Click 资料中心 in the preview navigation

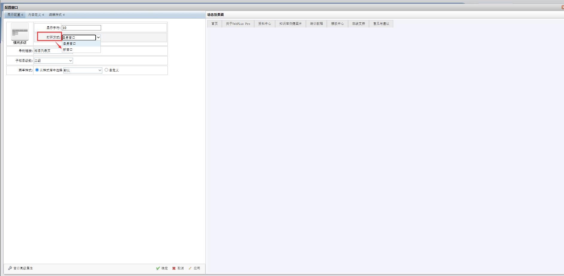[x=264, y=24]
